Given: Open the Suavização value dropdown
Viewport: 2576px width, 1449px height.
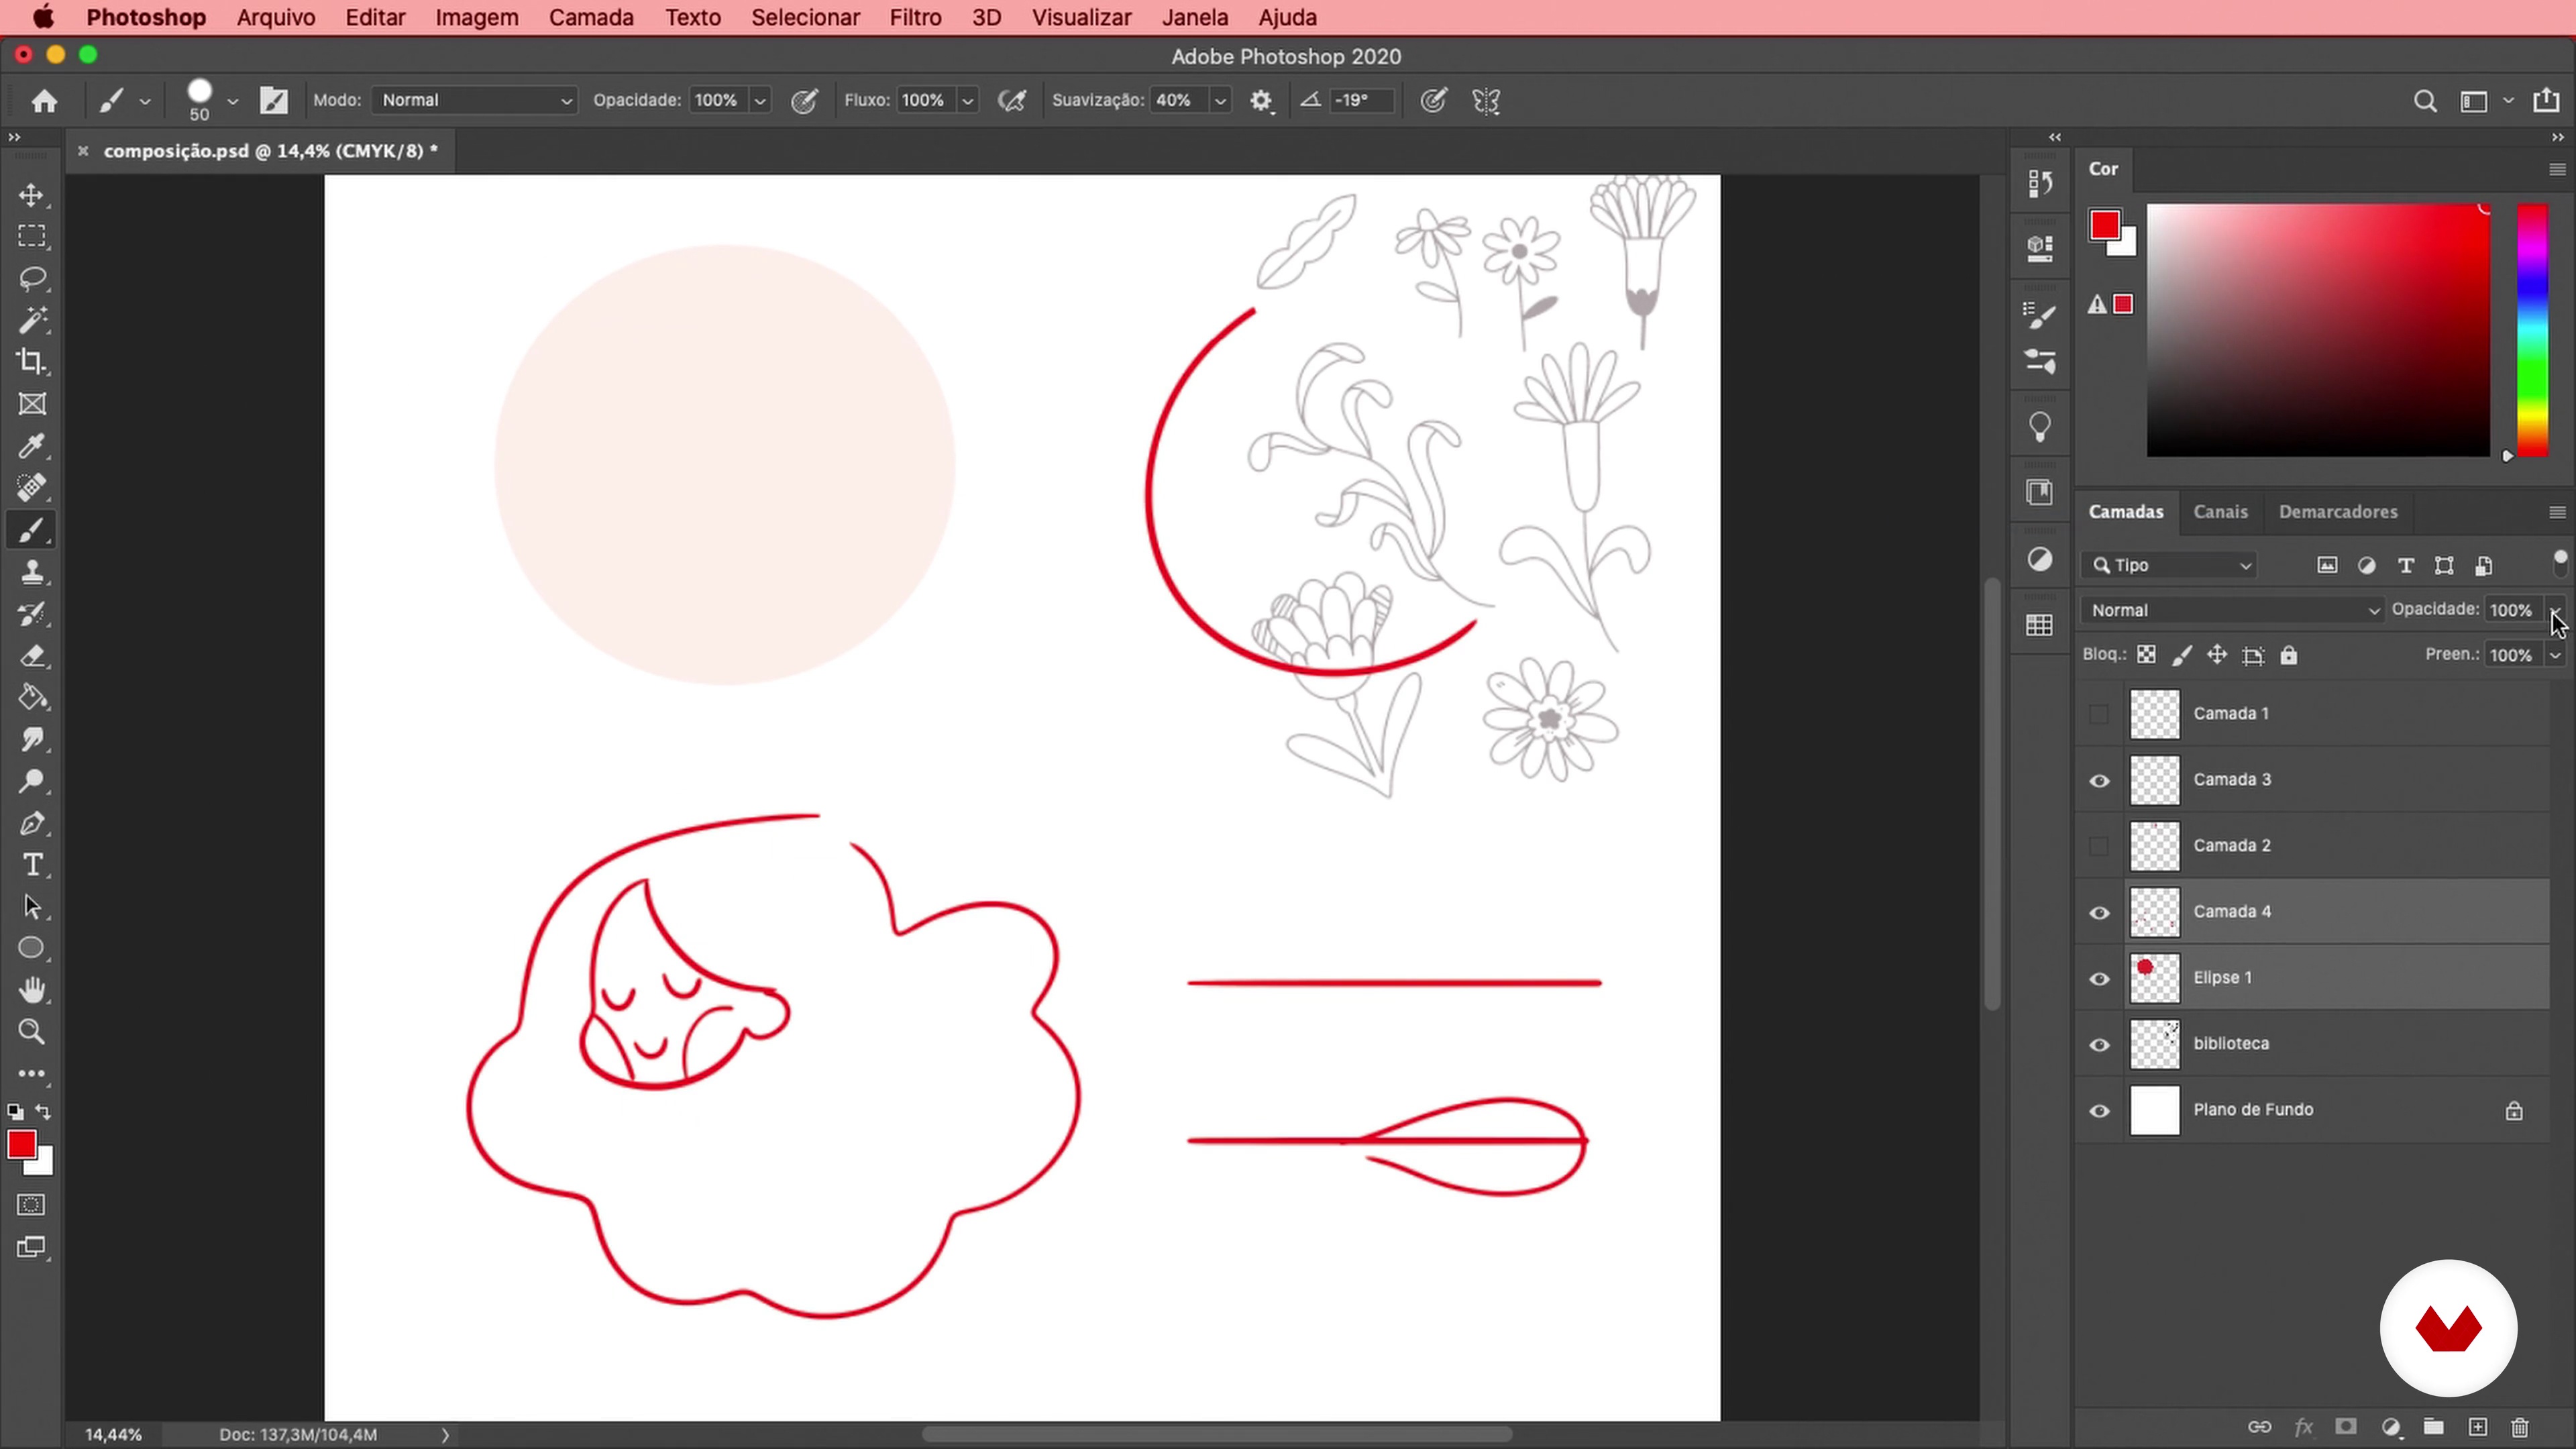Looking at the screenshot, I should click(x=1220, y=100).
